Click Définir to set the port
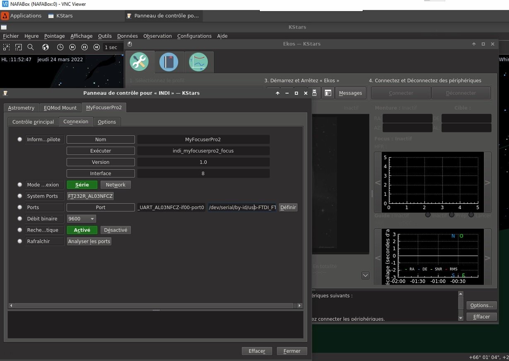The image size is (509, 361). click(x=288, y=207)
